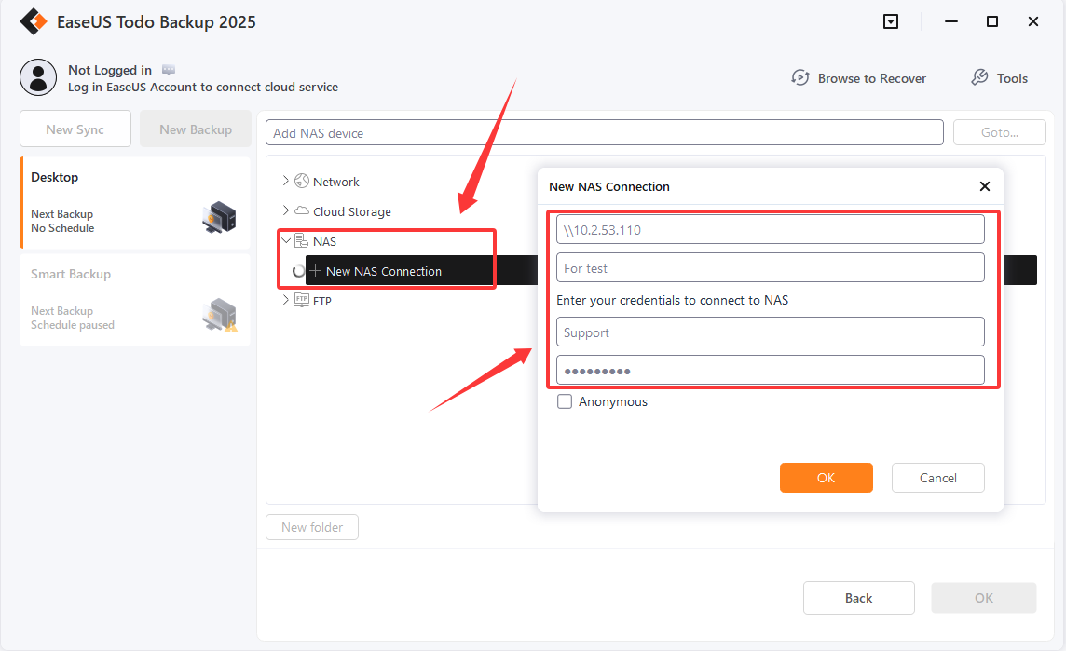Select the Smart Backup task
This screenshot has width=1066, height=651.
point(134,300)
